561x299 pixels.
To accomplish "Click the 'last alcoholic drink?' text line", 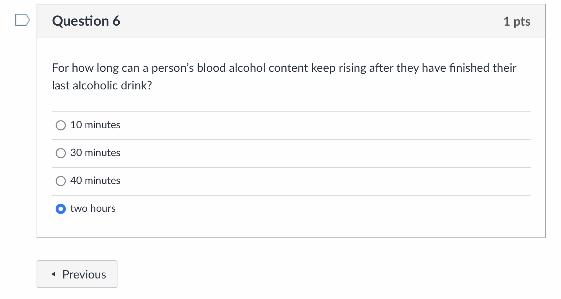I will (x=102, y=85).
